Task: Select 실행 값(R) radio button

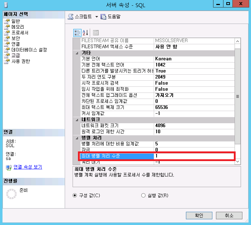Action: (x=143, y=195)
